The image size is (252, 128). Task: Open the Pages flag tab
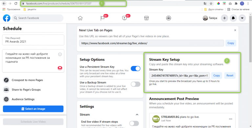click(103, 18)
